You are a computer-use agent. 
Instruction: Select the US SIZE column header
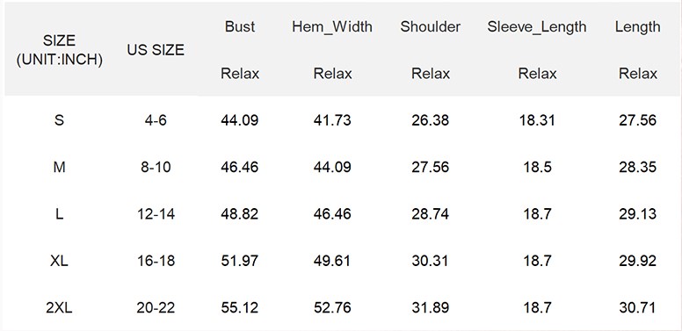[x=156, y=50]
